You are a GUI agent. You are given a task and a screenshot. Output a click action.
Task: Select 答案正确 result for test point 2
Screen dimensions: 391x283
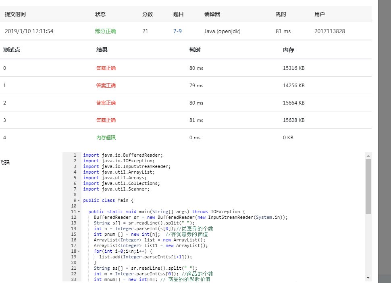point(106,103)
